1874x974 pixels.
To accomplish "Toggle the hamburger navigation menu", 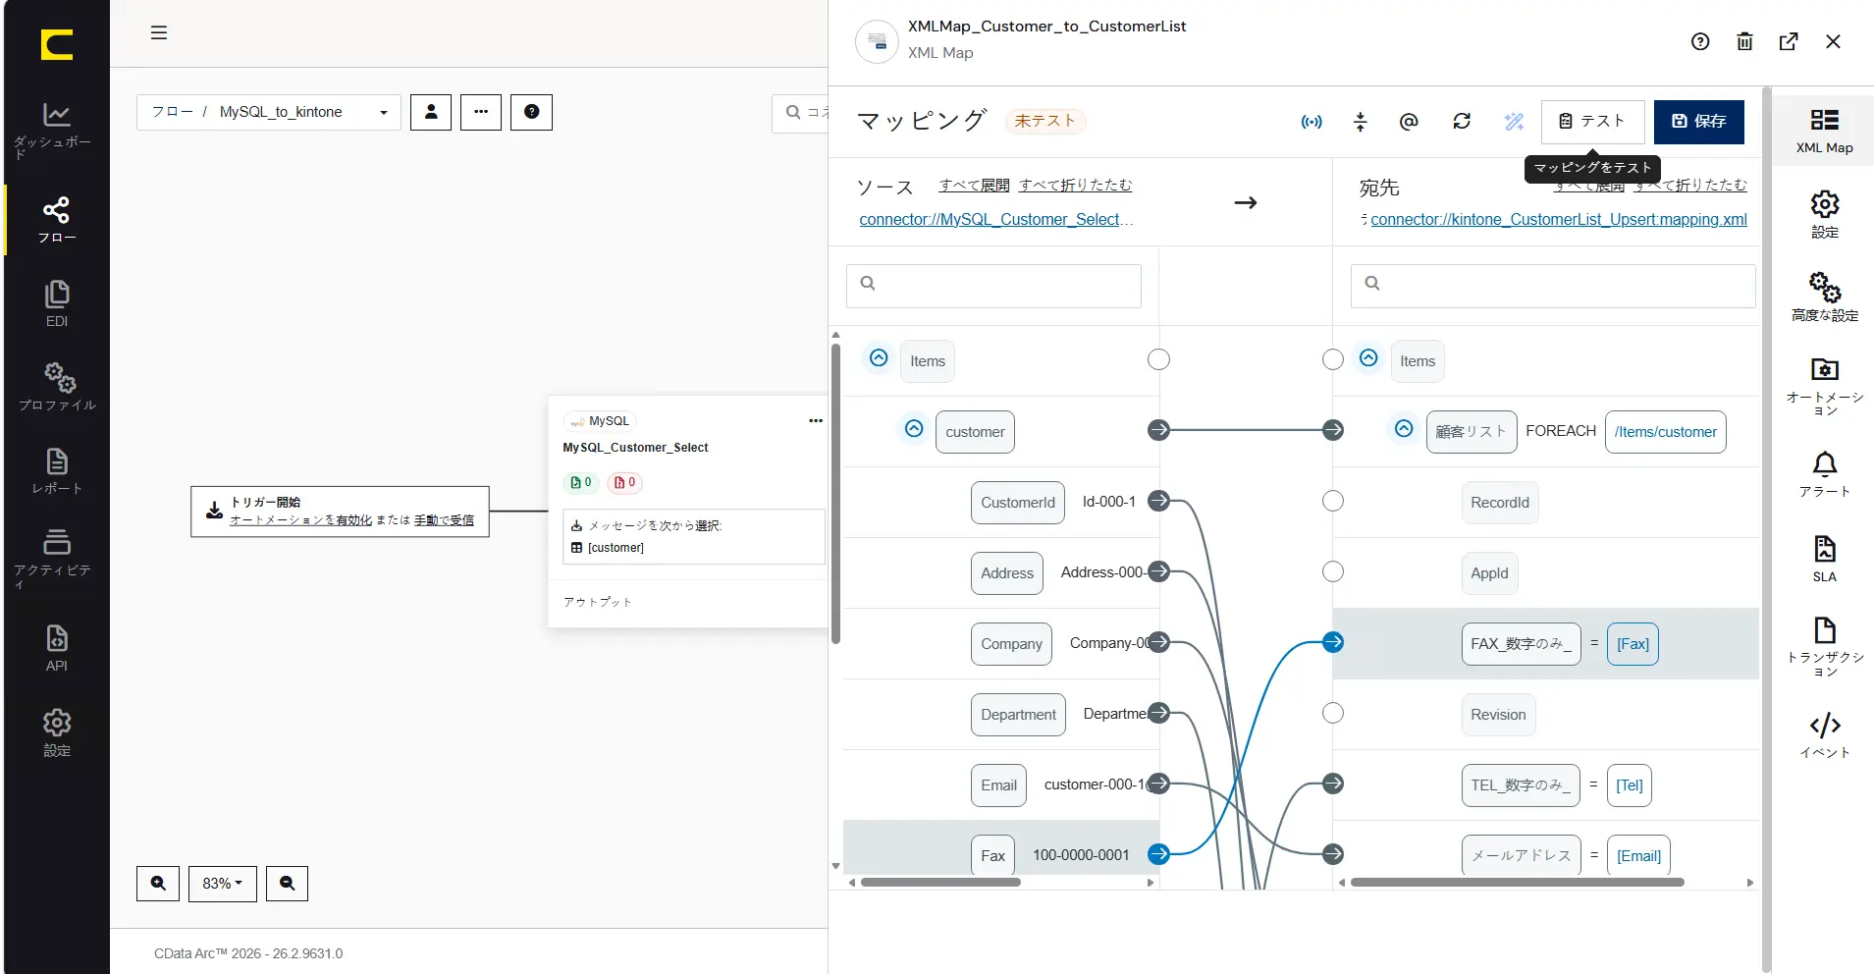I will [159, 33].
